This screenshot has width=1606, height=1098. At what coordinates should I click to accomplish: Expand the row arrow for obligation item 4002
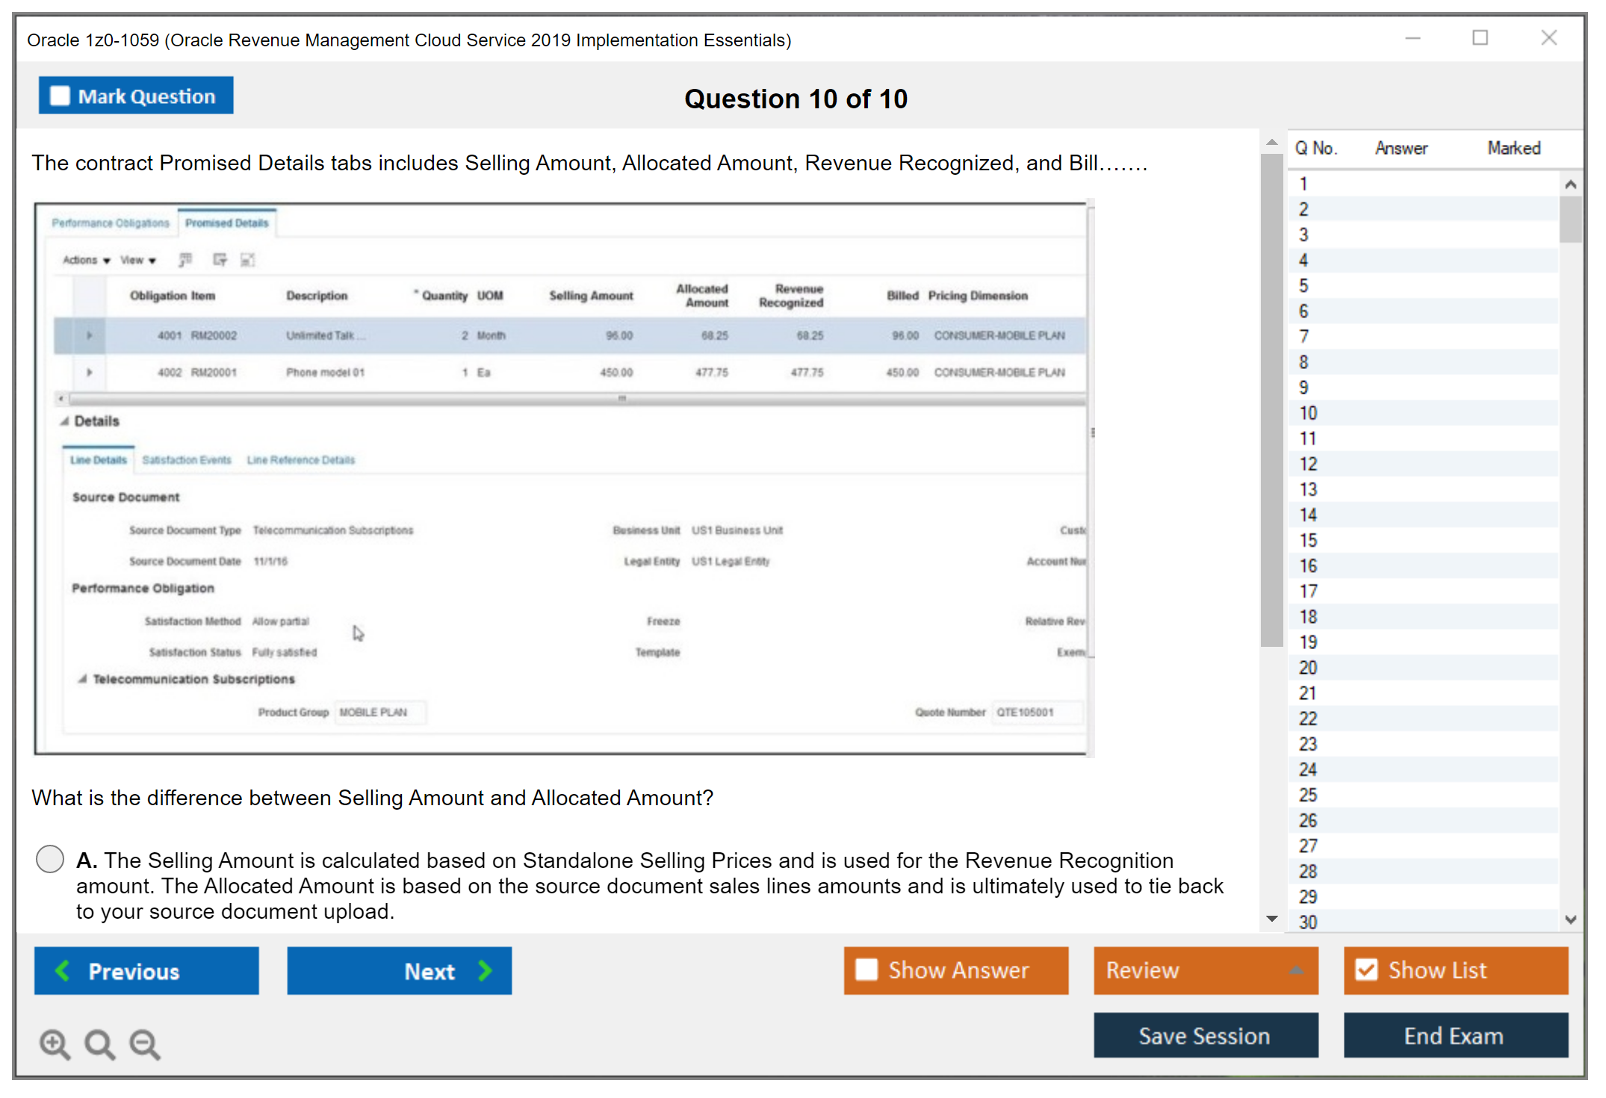pos(89,372)
